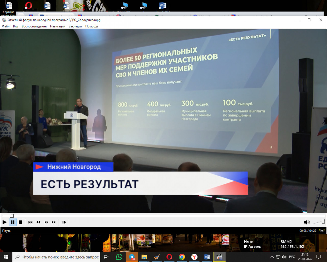Open the Навигация menu
Screen dimensions: 327x262
(x=57, y=26)
